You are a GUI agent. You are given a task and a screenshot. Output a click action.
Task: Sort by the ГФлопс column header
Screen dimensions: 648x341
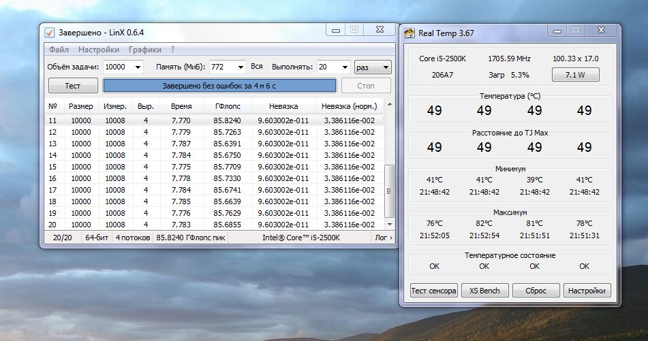(x=228, y=106)
